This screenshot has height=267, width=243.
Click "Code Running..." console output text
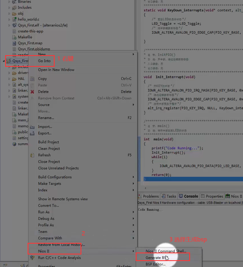151,210
